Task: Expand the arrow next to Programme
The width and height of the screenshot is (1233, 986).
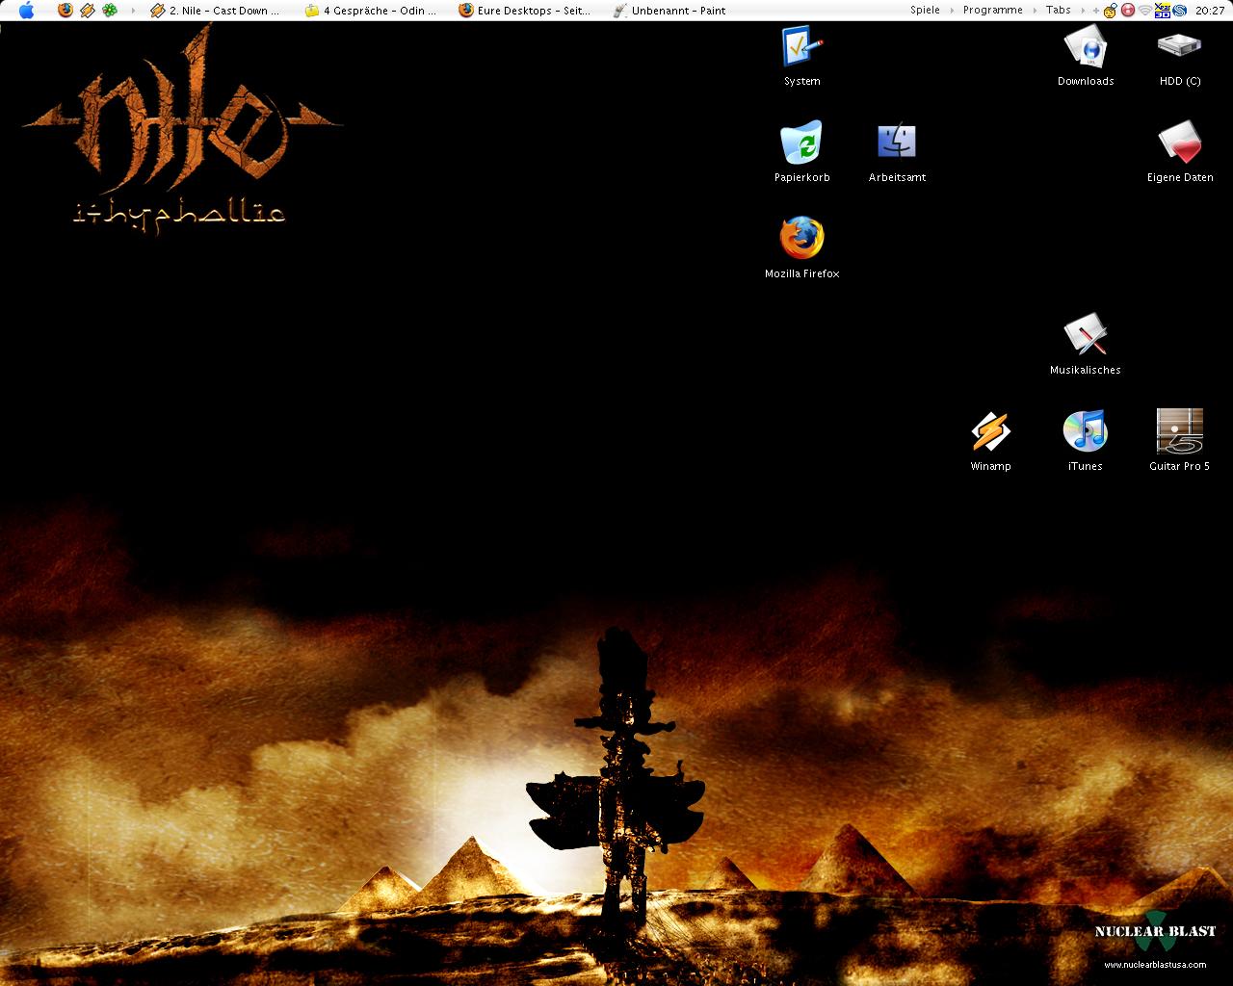Action: click(1035, 11)
